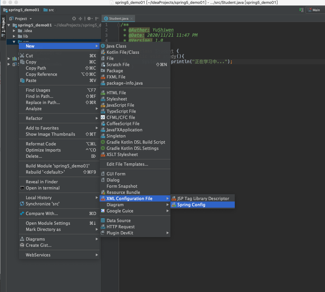Choose Local History submenu

pyautogui.click(x=59, y=198)
